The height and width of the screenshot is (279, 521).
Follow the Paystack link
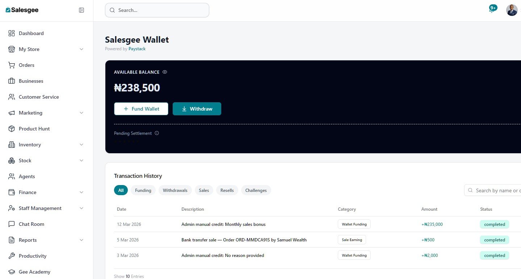[x=137, y=49]
